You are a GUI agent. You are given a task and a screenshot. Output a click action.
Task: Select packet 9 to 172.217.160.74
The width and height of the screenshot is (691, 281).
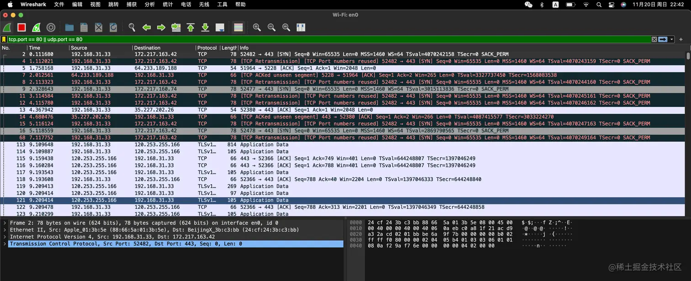coord(343,89)
